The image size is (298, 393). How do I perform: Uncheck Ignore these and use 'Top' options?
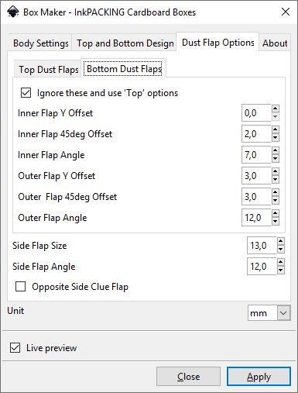pos(26,93)
